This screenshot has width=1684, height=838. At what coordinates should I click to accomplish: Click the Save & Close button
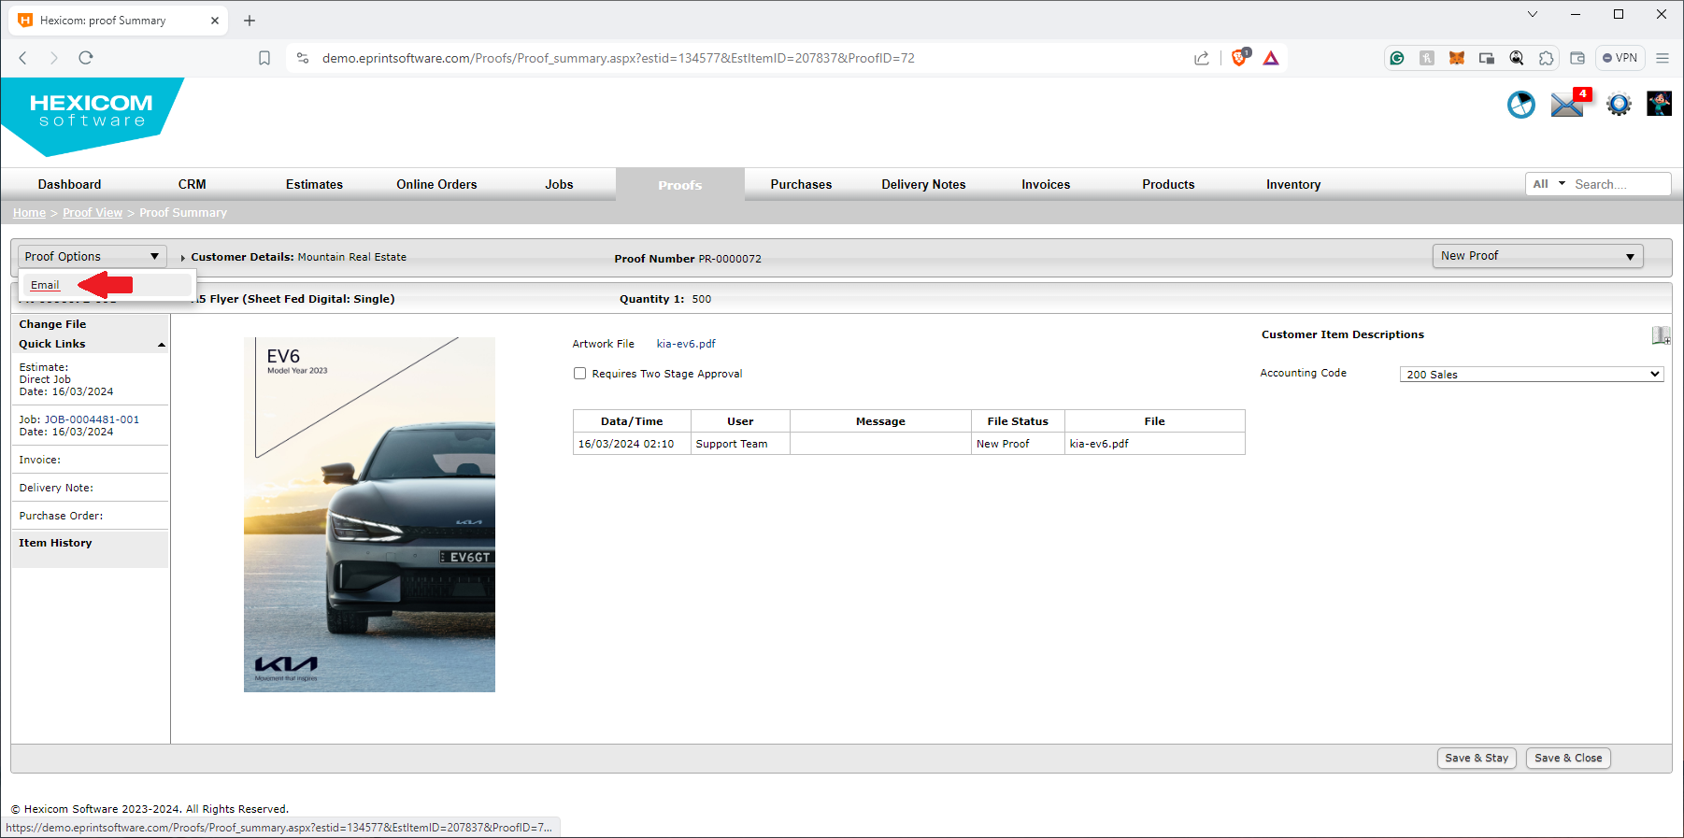coord(1568,758)
